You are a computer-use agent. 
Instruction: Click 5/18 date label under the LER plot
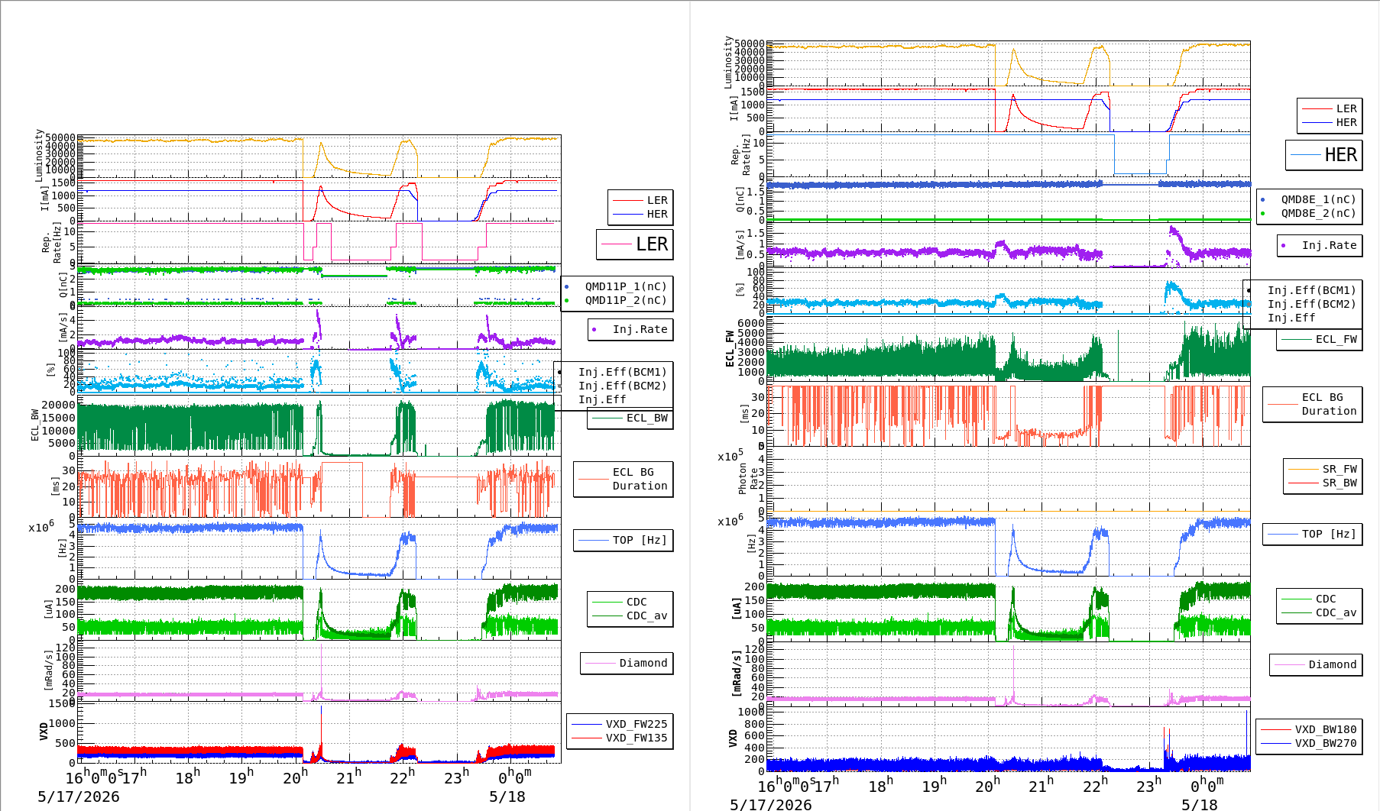(507, 796)
